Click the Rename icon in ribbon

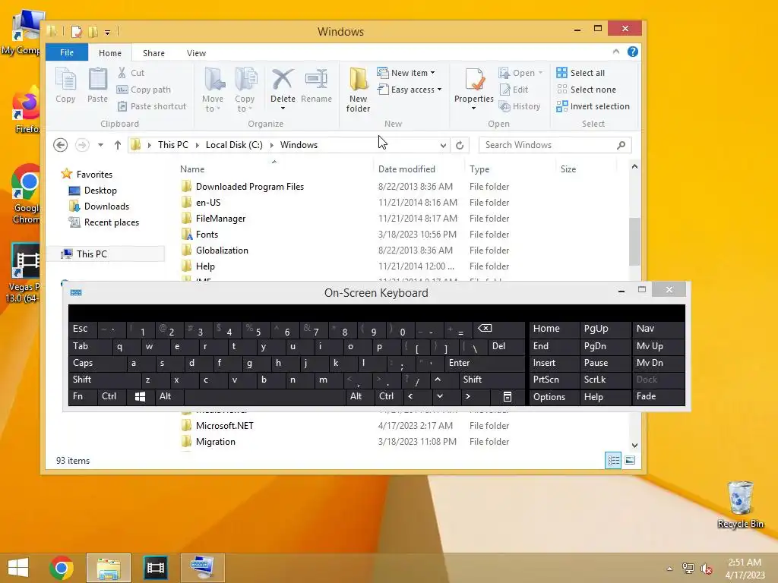click(x=316, y=85)
